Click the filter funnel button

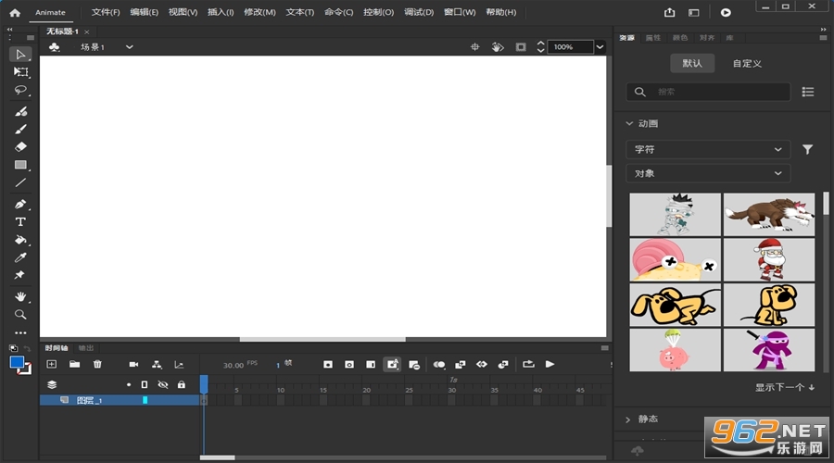[x=807, y=149]
